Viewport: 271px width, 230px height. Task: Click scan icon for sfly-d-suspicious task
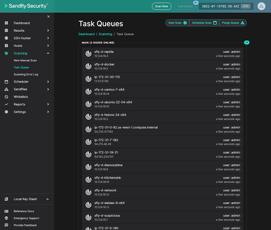[x=89, y=217]
